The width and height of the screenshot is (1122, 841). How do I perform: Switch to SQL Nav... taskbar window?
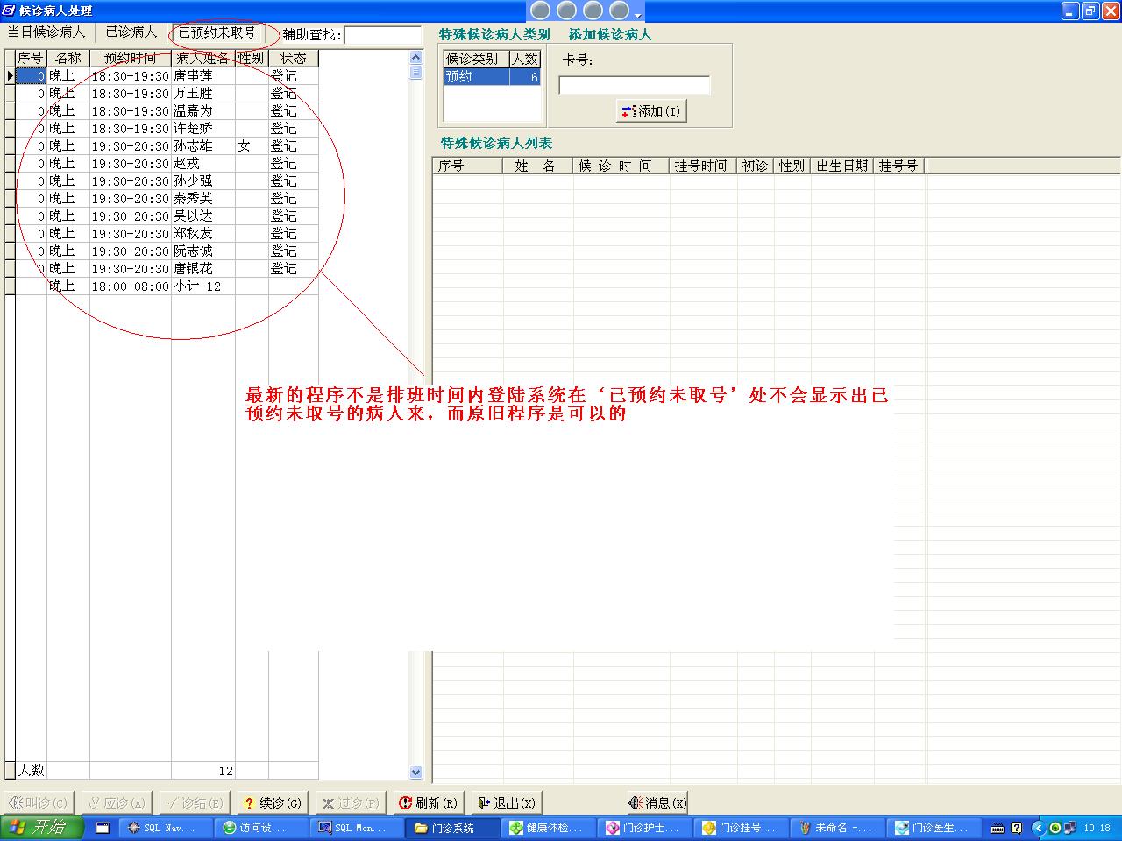(x=167, y=828)
